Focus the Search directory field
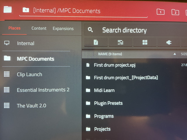 pyautogui.click(x=136, y=30)
